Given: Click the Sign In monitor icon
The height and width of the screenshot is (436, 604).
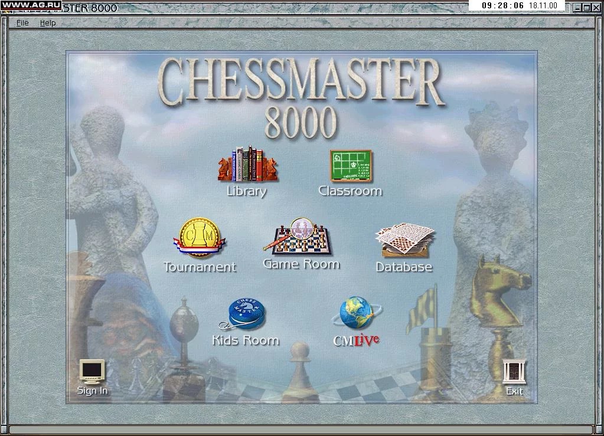Looking at the screenshot, I should click(92, 372).
